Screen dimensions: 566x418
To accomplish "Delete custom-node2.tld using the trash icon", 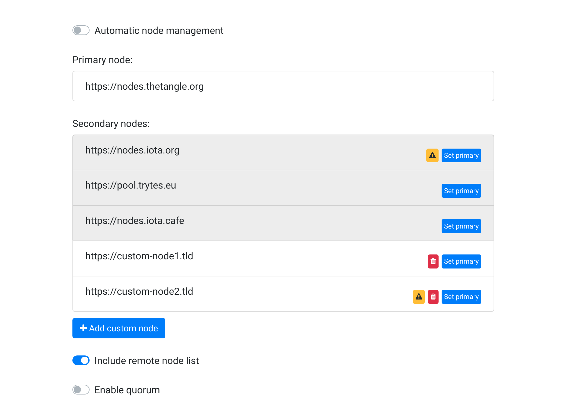I will click(433, 296).
